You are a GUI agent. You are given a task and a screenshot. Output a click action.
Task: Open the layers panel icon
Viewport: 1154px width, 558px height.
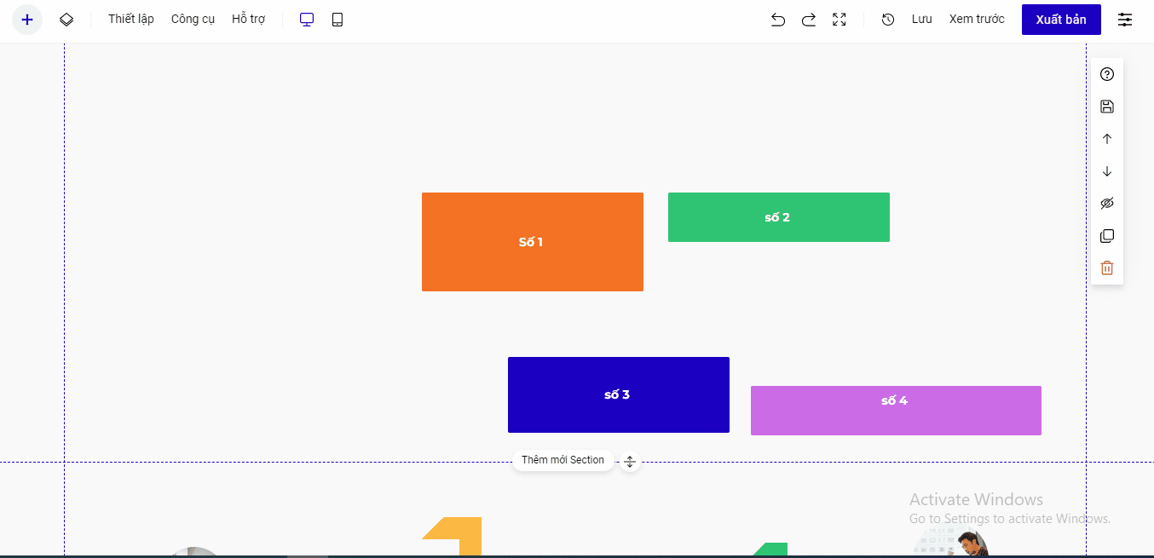point(66,20)
